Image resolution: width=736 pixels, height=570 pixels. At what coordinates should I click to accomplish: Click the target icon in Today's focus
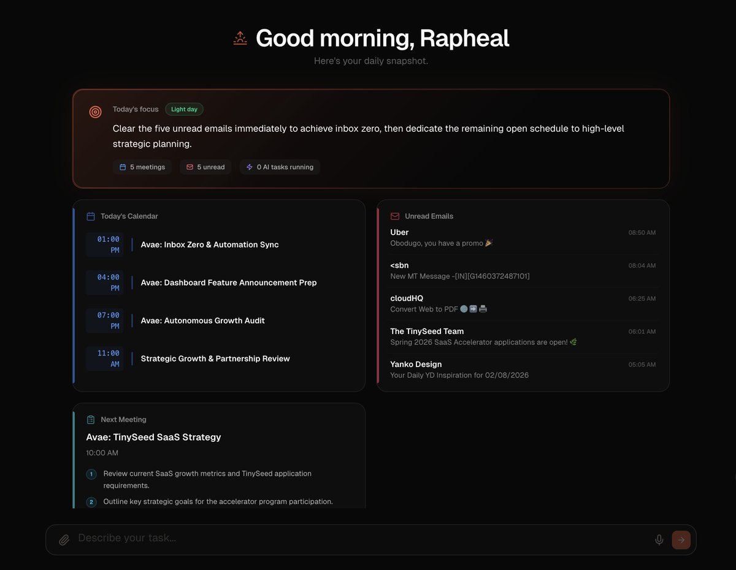point(95,112)
